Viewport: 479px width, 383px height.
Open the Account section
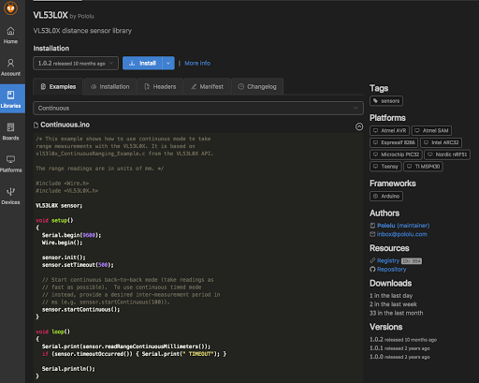pyautogui.click(x=10, y=67)
